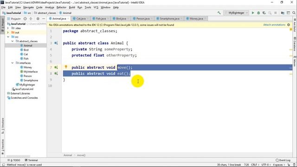Click the gutter implementation icon on line 8
The image size is (297, 167).
click(x=56, y=73)
